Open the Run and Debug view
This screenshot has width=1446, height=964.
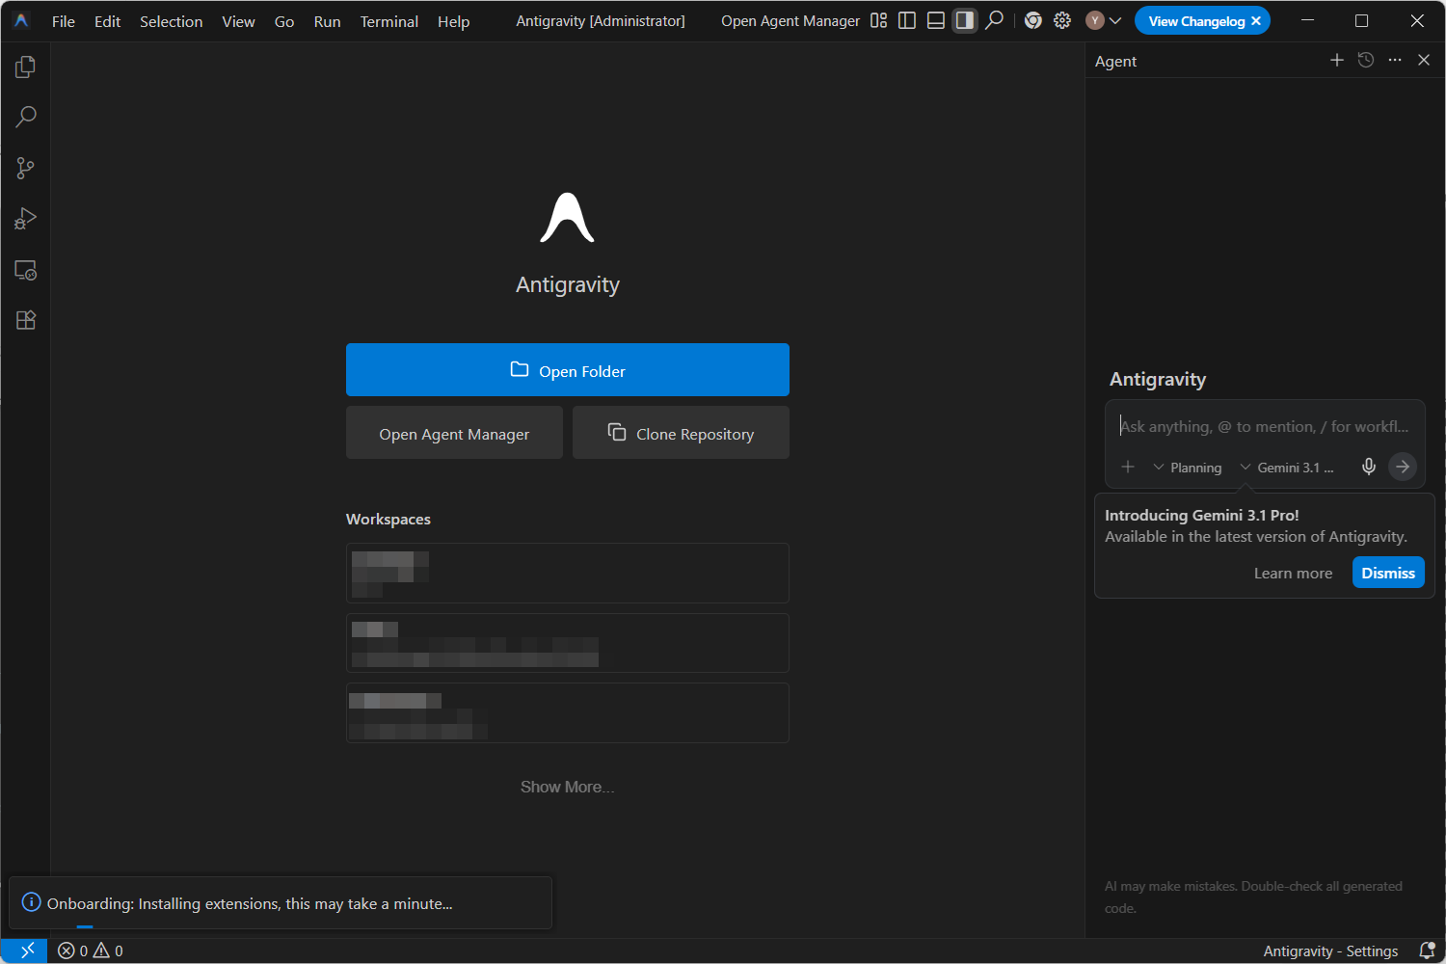tap(26, 219)
